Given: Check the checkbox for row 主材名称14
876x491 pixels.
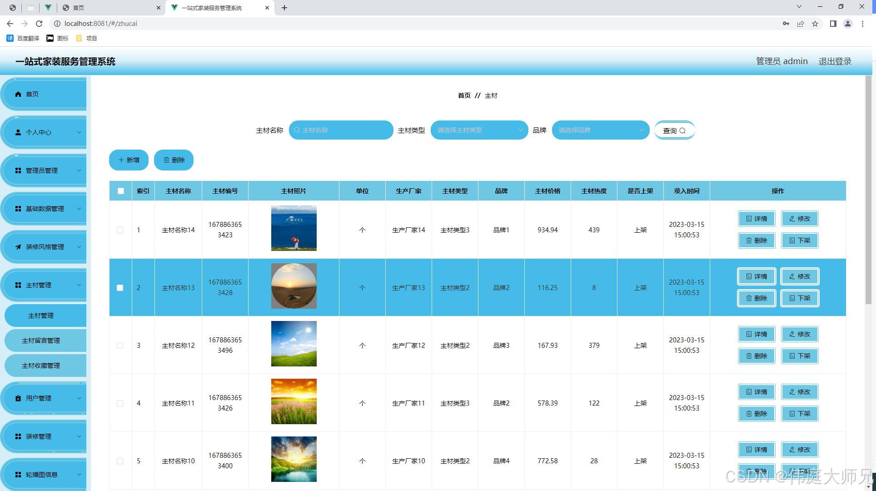Looking at the screenshot, I should coord(120,230).
